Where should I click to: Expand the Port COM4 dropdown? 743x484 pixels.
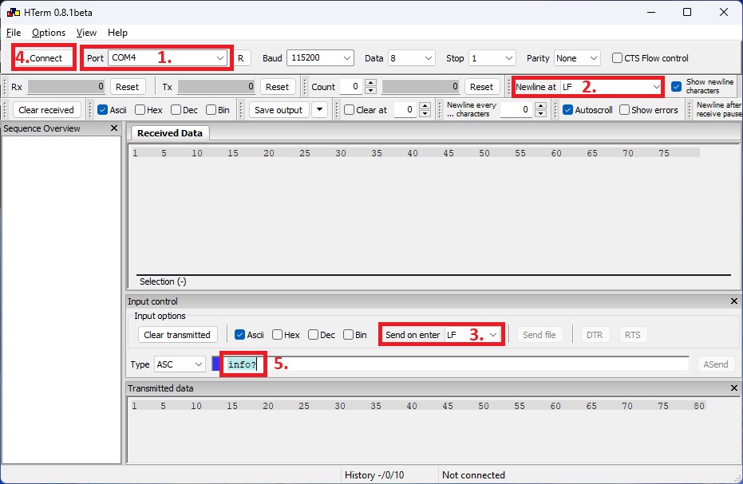click(220, 58)
